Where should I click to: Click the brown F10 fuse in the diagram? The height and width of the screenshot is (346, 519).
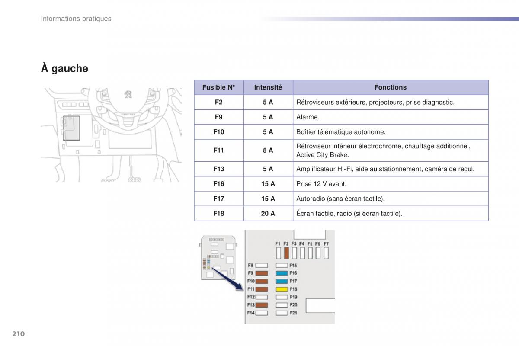pyautogui.click(x=262, y=281)
